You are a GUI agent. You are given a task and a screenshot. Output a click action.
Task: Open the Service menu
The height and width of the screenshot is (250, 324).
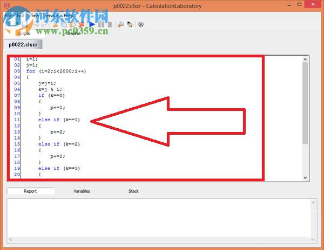[51, 16]
